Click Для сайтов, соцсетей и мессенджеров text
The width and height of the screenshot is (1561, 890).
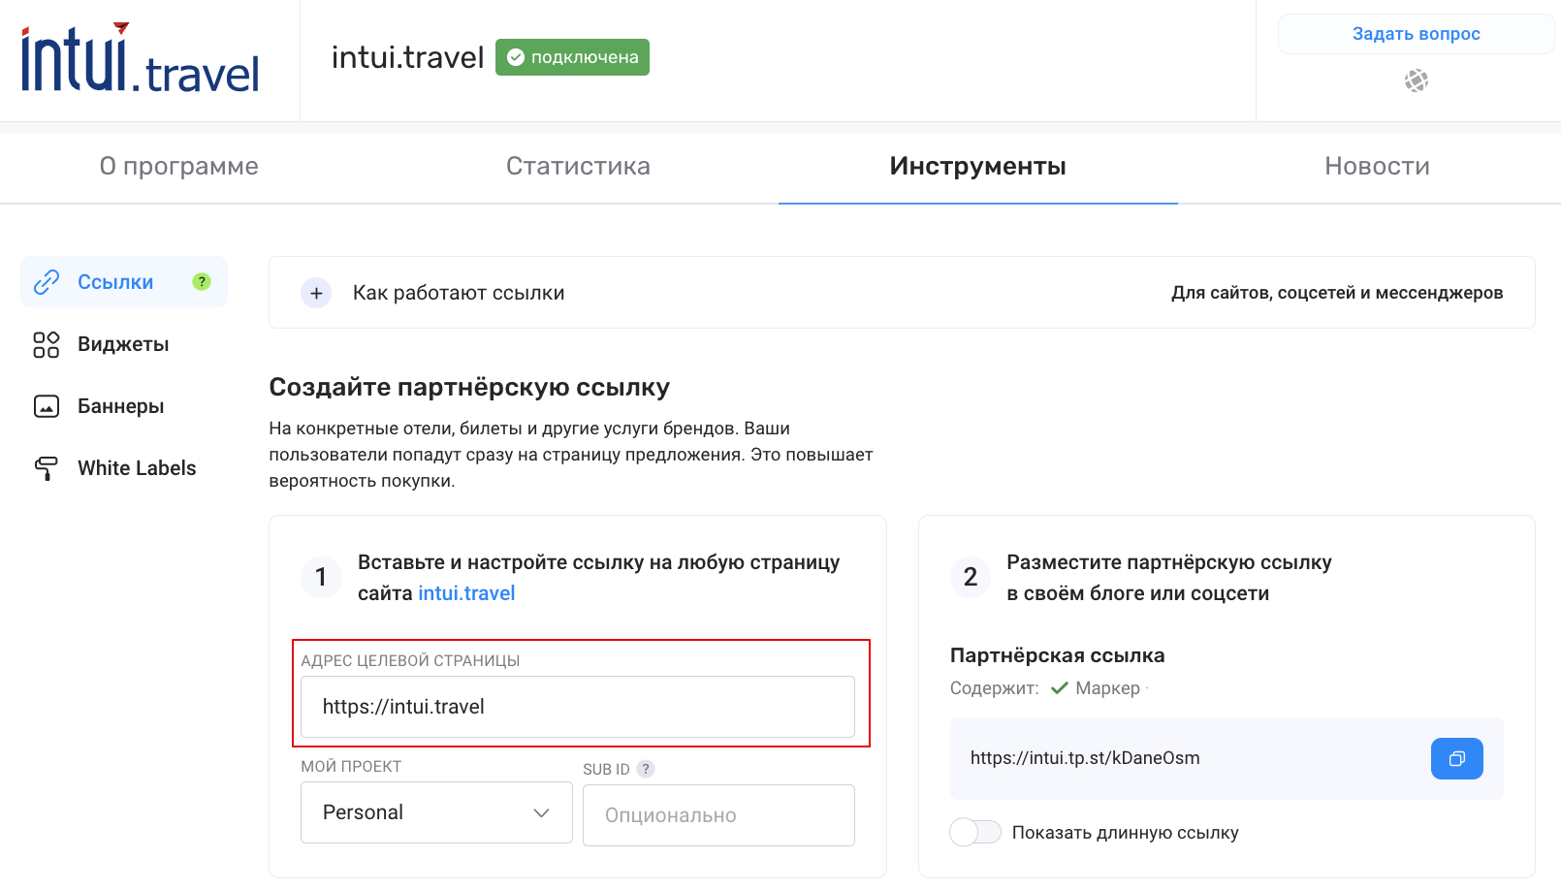pyautogui.click(x=1337, y=293)
